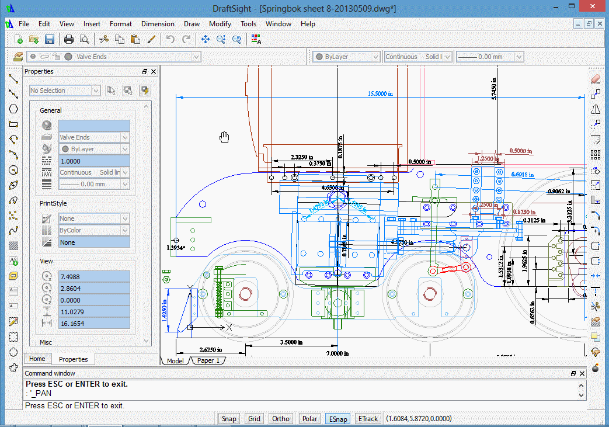This screenshot has height=427, width=609.
Task: Click the Undo arrow
Action: tap(170, 39)
